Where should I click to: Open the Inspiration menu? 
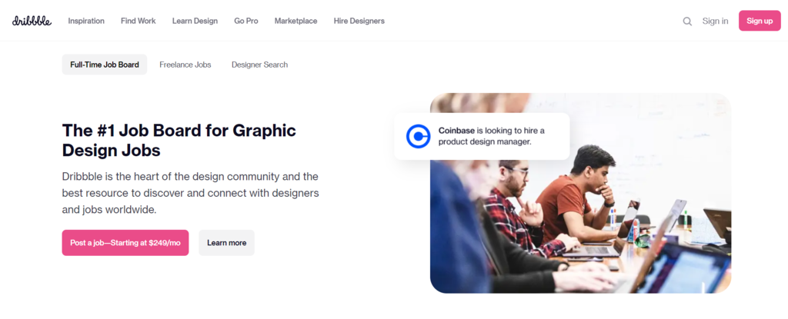(86, 21)
